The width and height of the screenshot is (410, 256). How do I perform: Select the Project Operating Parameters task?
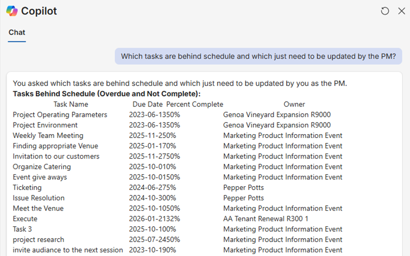(60, 115)
